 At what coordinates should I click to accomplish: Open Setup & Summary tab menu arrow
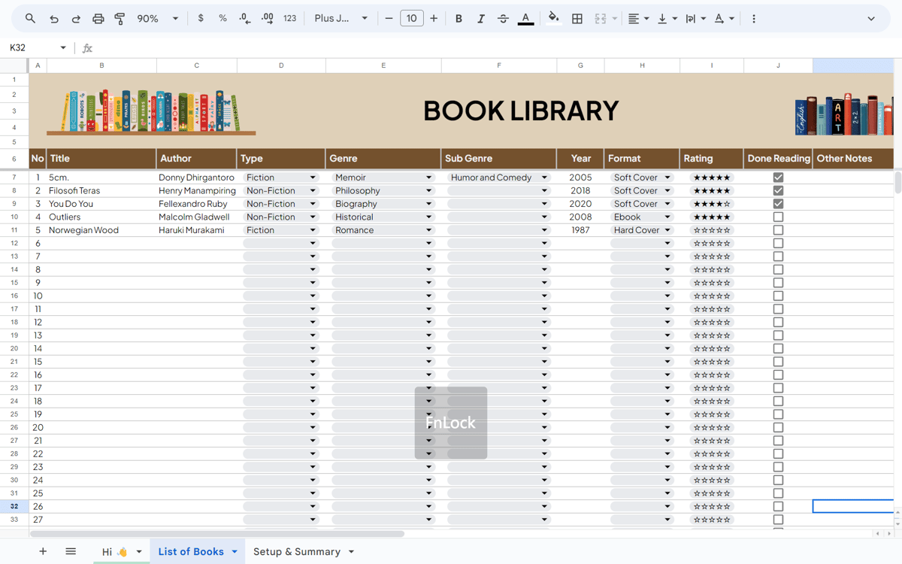[x=350, y=552]
